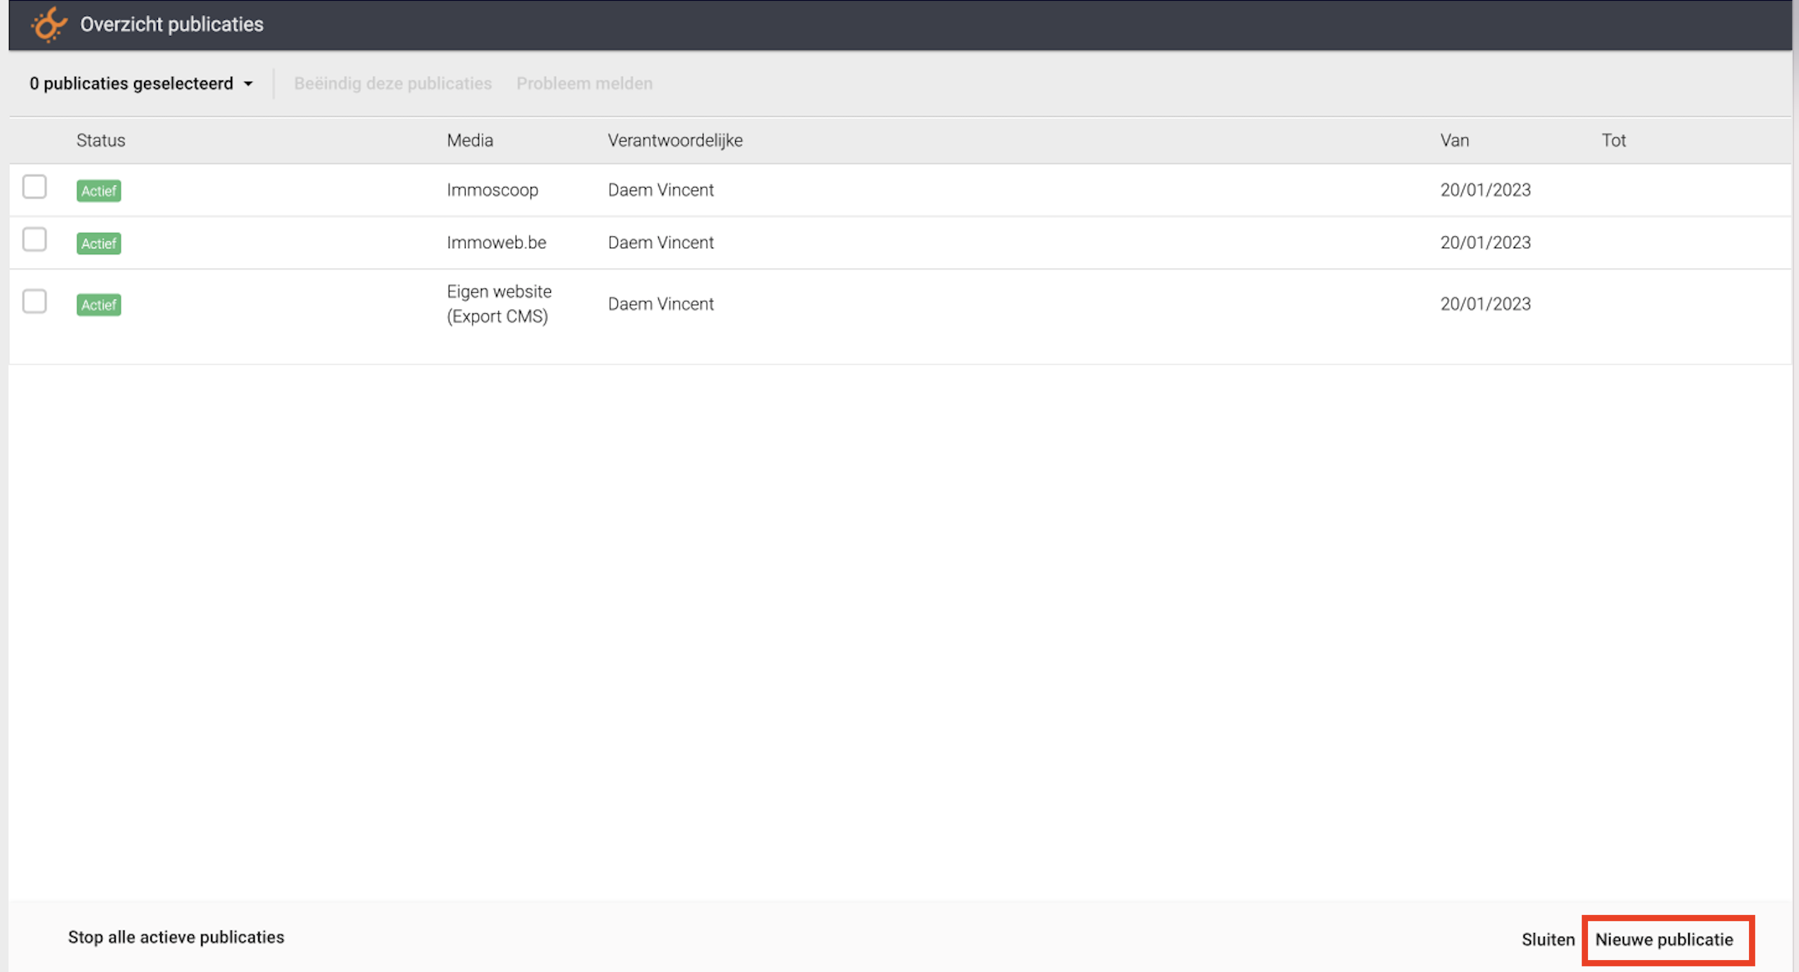This screenshot has height=972, width=1799.
Task: Click 'Stop alle actieve publicaties'
Action: pos(176,937)
